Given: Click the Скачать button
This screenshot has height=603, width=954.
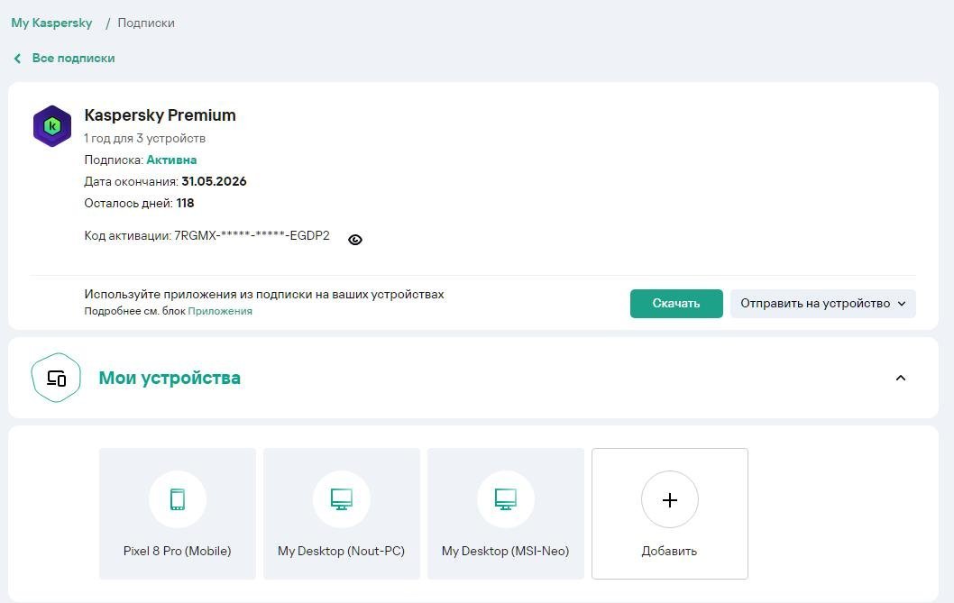Looking at the screenshot, I should click(x=676, y=304).
